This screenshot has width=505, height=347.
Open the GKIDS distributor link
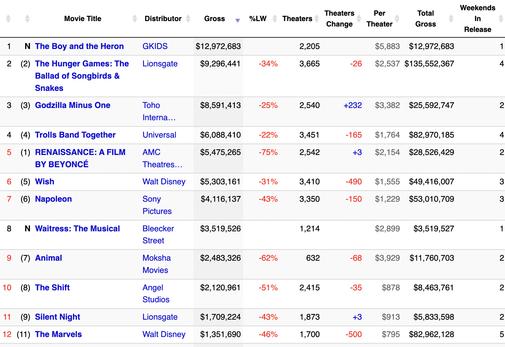pos(155,46)
